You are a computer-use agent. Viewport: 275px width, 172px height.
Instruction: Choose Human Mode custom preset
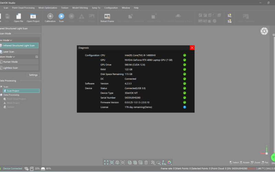point(10,62)
